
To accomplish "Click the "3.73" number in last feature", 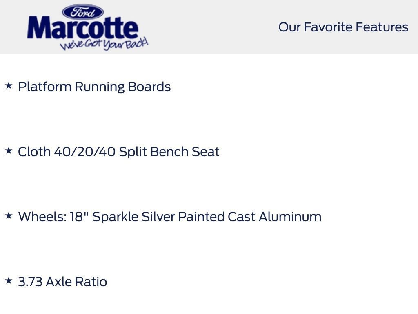I will 30,282.
